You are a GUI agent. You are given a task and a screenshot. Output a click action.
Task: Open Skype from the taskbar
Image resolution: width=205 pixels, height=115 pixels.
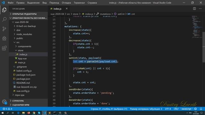click(39, 113)
